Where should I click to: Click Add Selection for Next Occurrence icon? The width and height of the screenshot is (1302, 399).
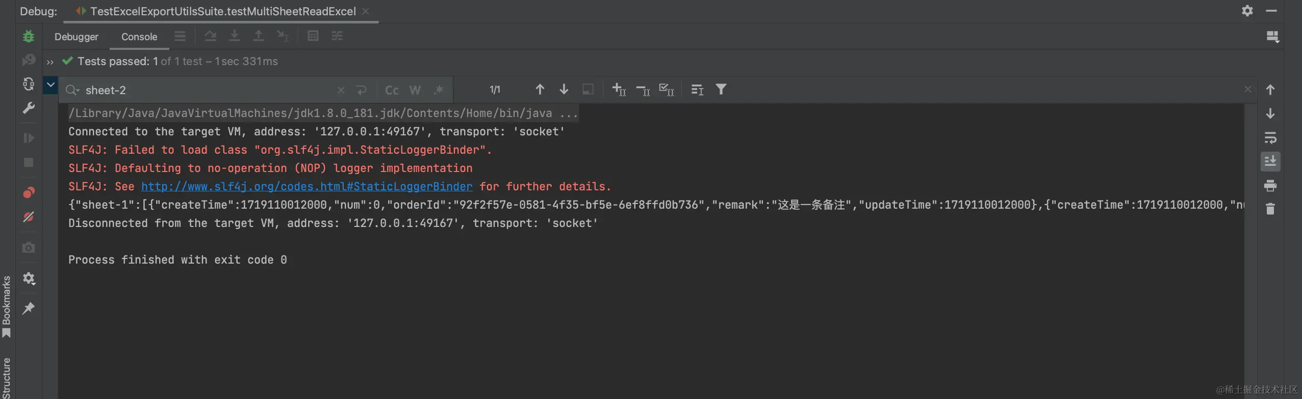coord(619,90)
